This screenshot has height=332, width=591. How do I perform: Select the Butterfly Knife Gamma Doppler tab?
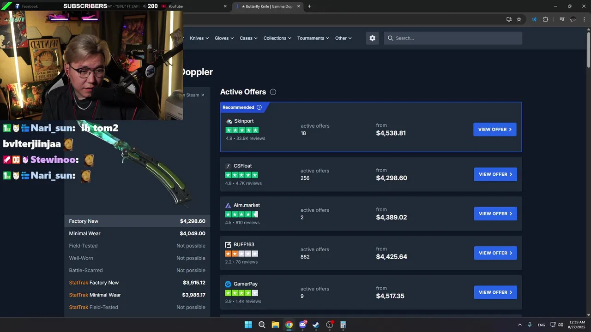[268, 6]
